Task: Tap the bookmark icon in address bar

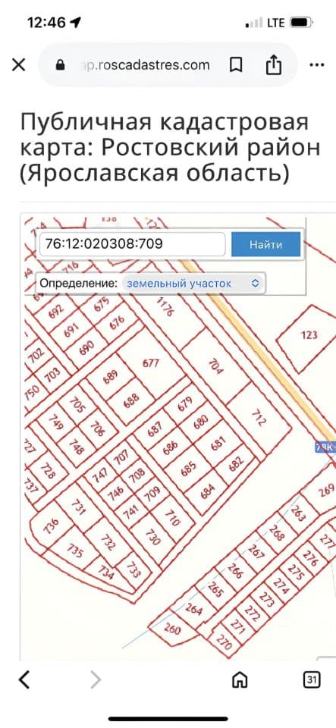Action: pyautogui.click(x=236, y=65)
